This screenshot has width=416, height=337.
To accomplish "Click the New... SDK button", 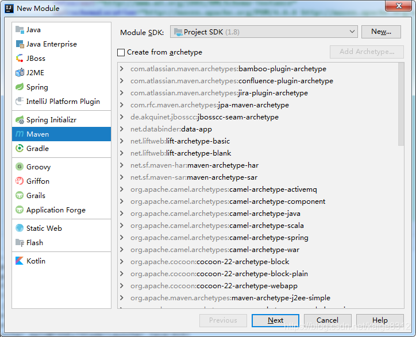I will tap(381, 32).
